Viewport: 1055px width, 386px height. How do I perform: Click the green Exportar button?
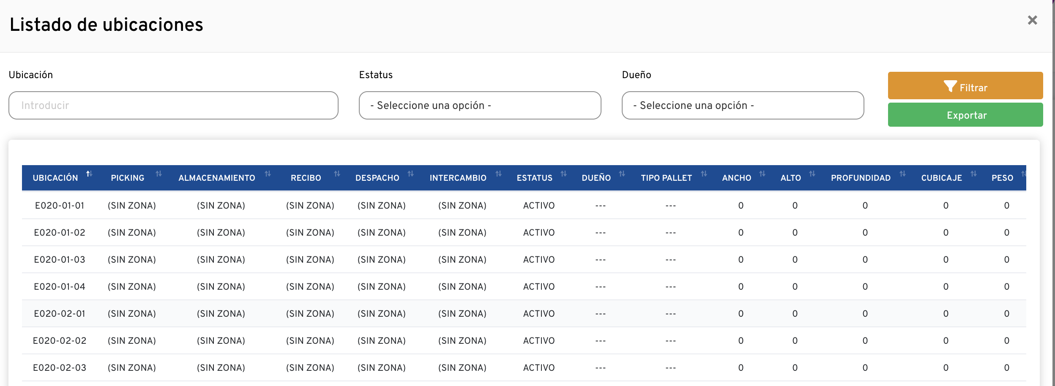point(965,115)
